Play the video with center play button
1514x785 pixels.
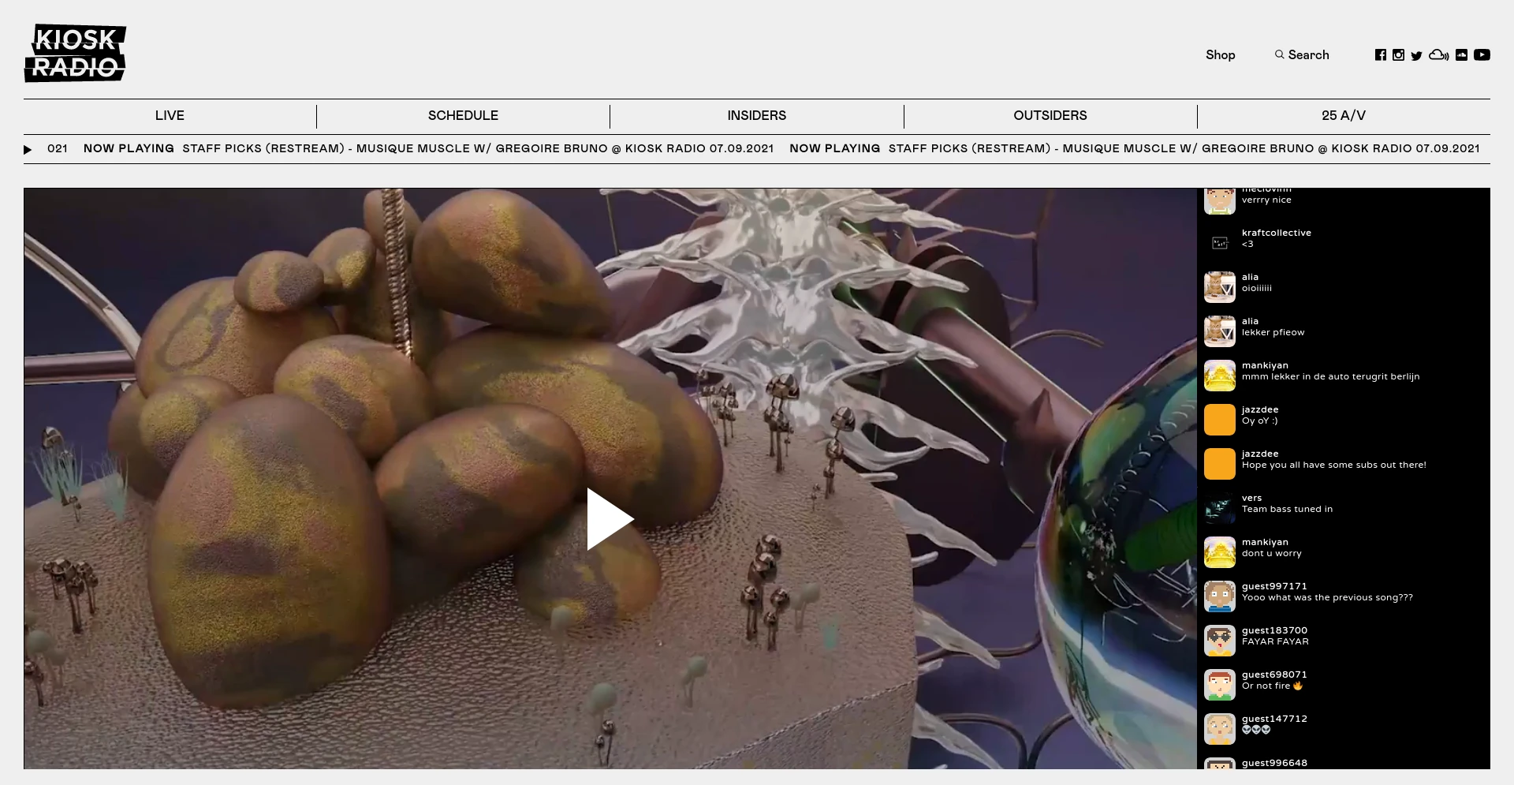tap(610, 519)
